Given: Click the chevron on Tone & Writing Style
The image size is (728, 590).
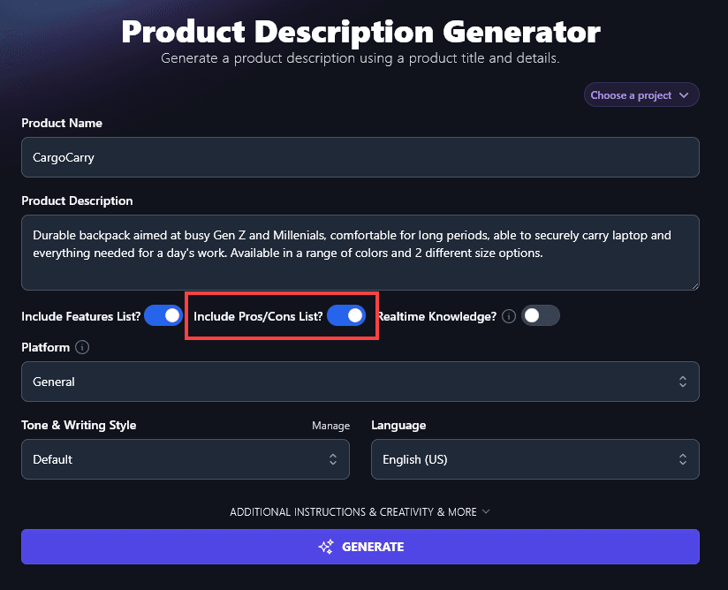Looking at the screenshot, I should (332, 459).
